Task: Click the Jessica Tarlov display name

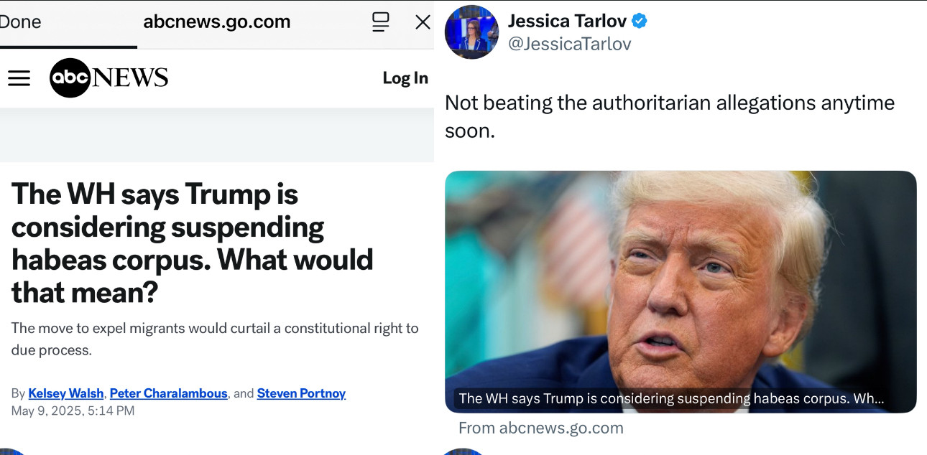Action: tap(567, 21)
